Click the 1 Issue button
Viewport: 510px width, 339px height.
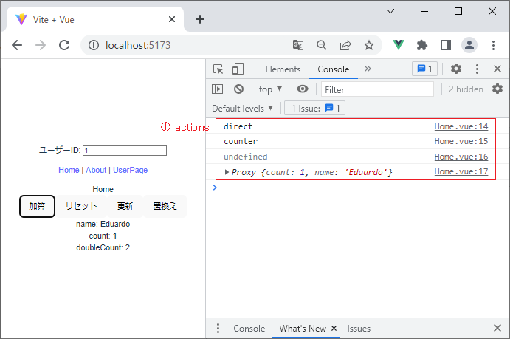[315, 108]
